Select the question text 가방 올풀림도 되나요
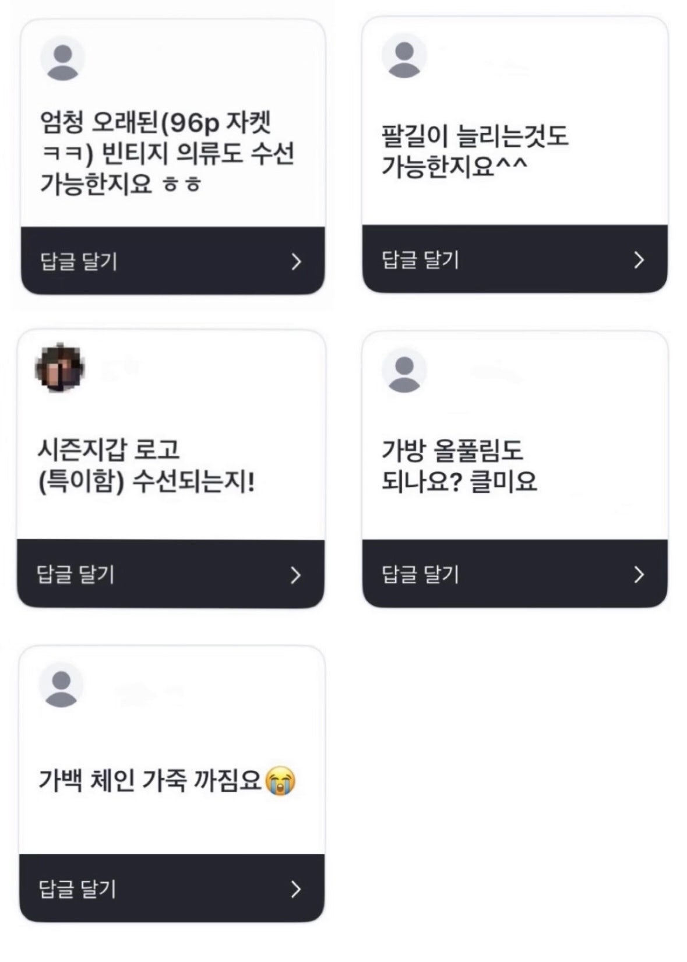The height and width of the screenshot is (962, 687). coord(459,466)
